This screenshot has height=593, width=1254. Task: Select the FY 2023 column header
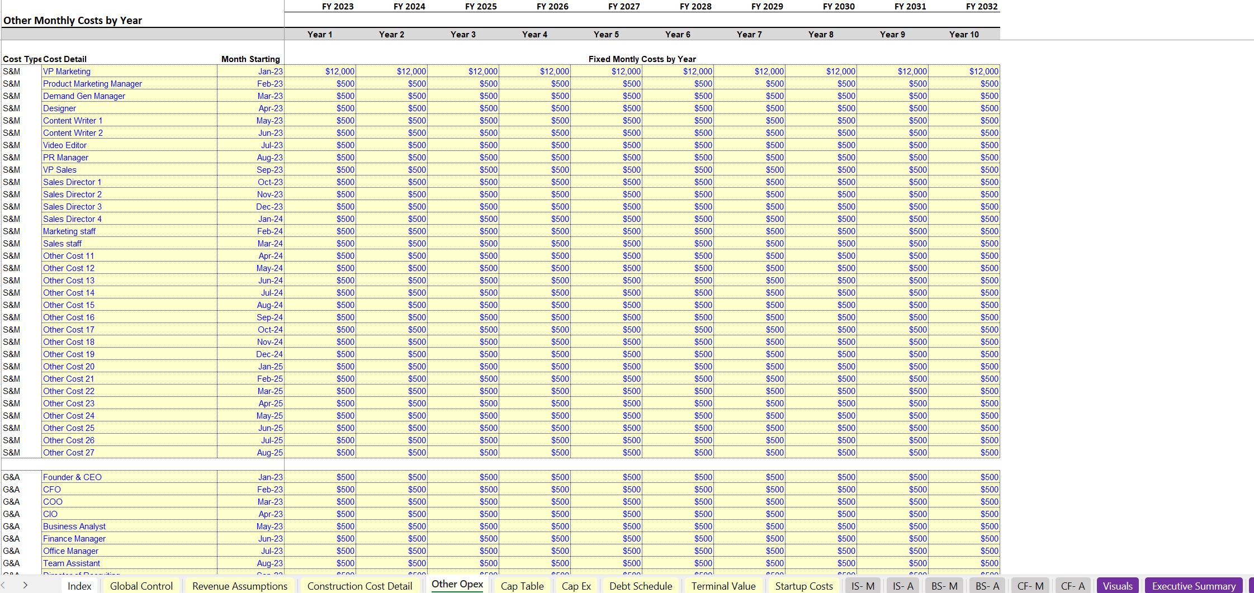point(338,7)
